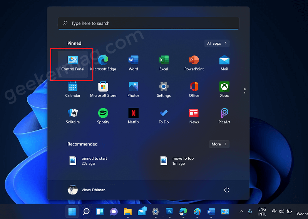308x219 pixels.
Task: Switch the ENG INTL input language
Action: pos(262,212)
